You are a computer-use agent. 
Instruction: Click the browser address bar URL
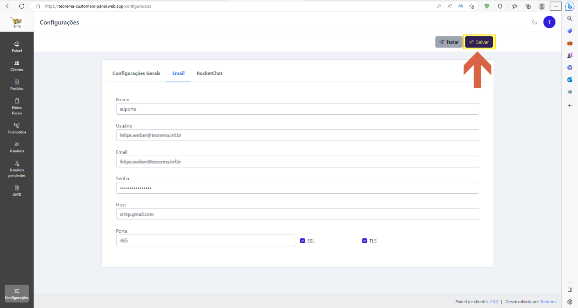(x=97, y=6)
